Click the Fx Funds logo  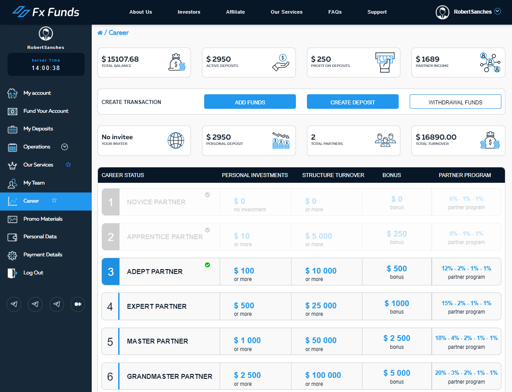point(46,12)
